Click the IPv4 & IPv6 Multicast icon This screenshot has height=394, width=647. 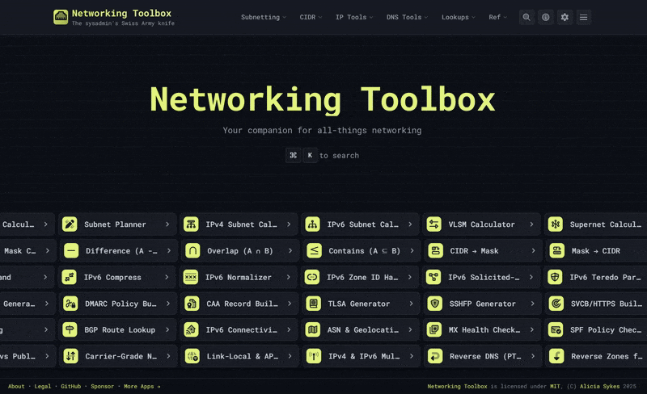coord(314,356)
